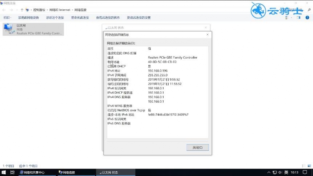The width and height of the screenshot is (313, 176).
Task: Close the 网络连接详细信息 dialog with X
Action: point(207,34)
